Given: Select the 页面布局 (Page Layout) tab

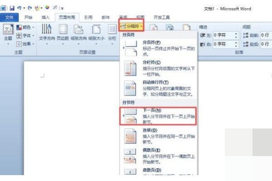Looking at the screenshot, I should (67, 17).
